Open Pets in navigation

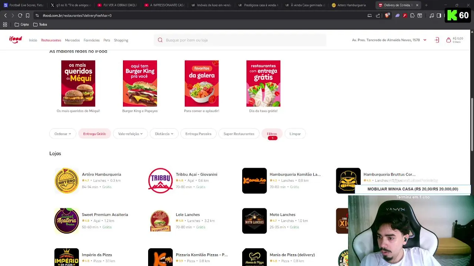(107, 40)
